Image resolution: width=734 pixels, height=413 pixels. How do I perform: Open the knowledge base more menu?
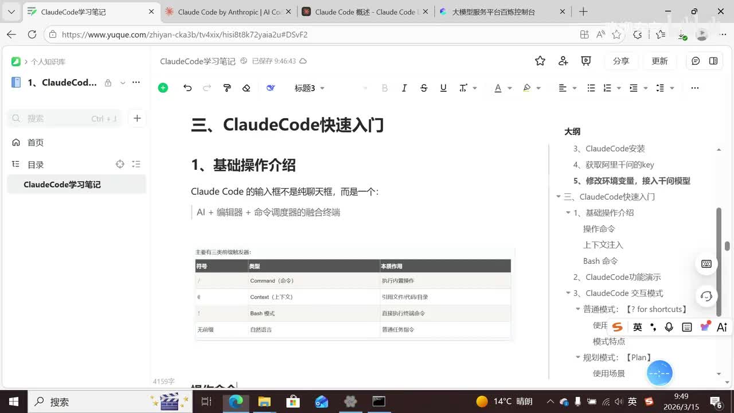coord(136,83)
